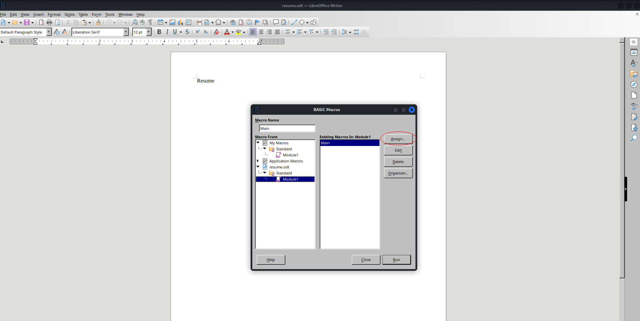Insert a chart
The height and width of the screenshot is (321, 640).
pos(180,22)
